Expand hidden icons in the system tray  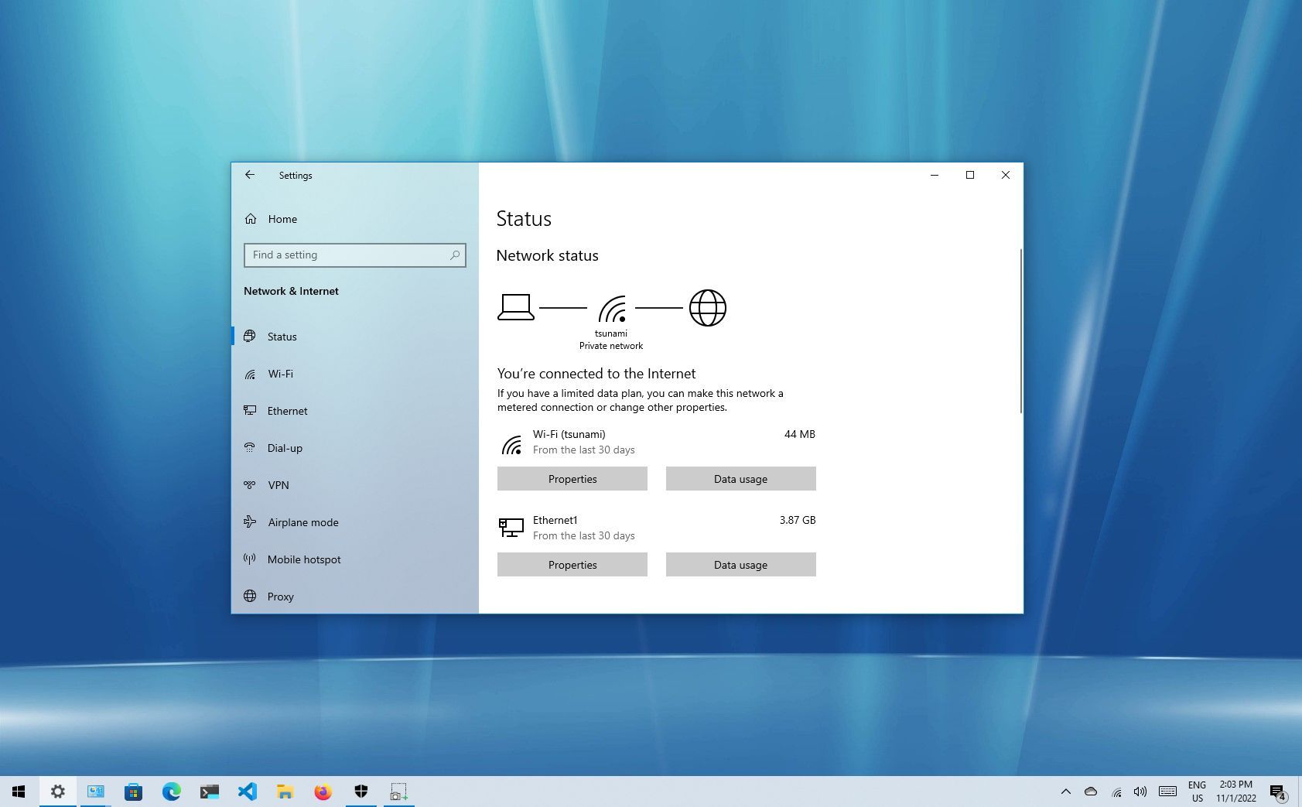1066,792
